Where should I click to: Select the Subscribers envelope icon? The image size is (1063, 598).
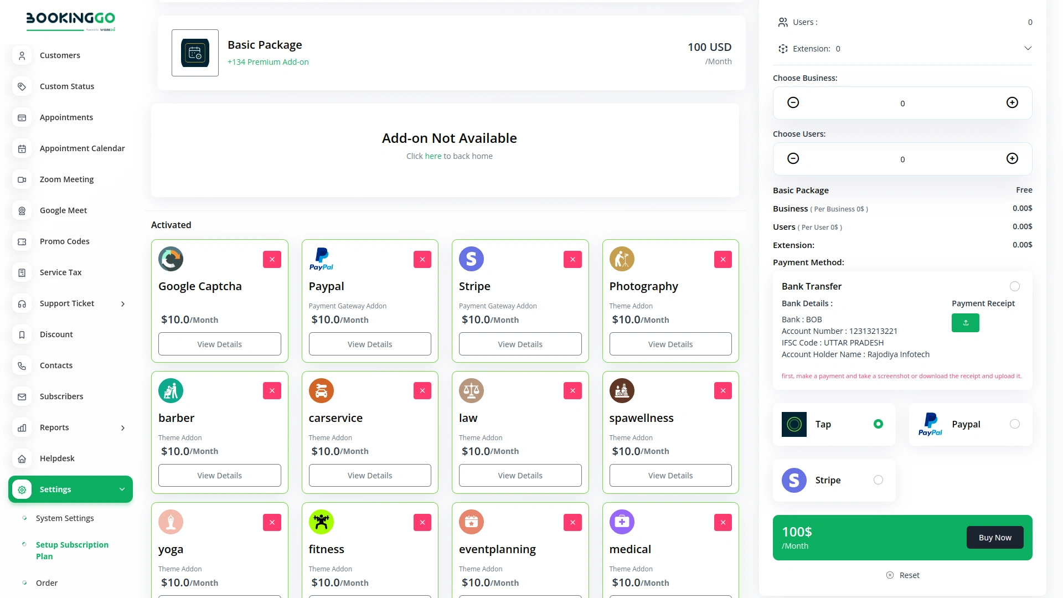click(x=22, y=396)
